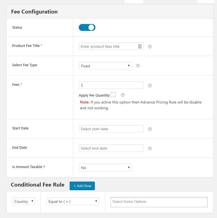The image size is (217, 218).
Task: Click the + Add Row button
Action: tap(82, 186)
